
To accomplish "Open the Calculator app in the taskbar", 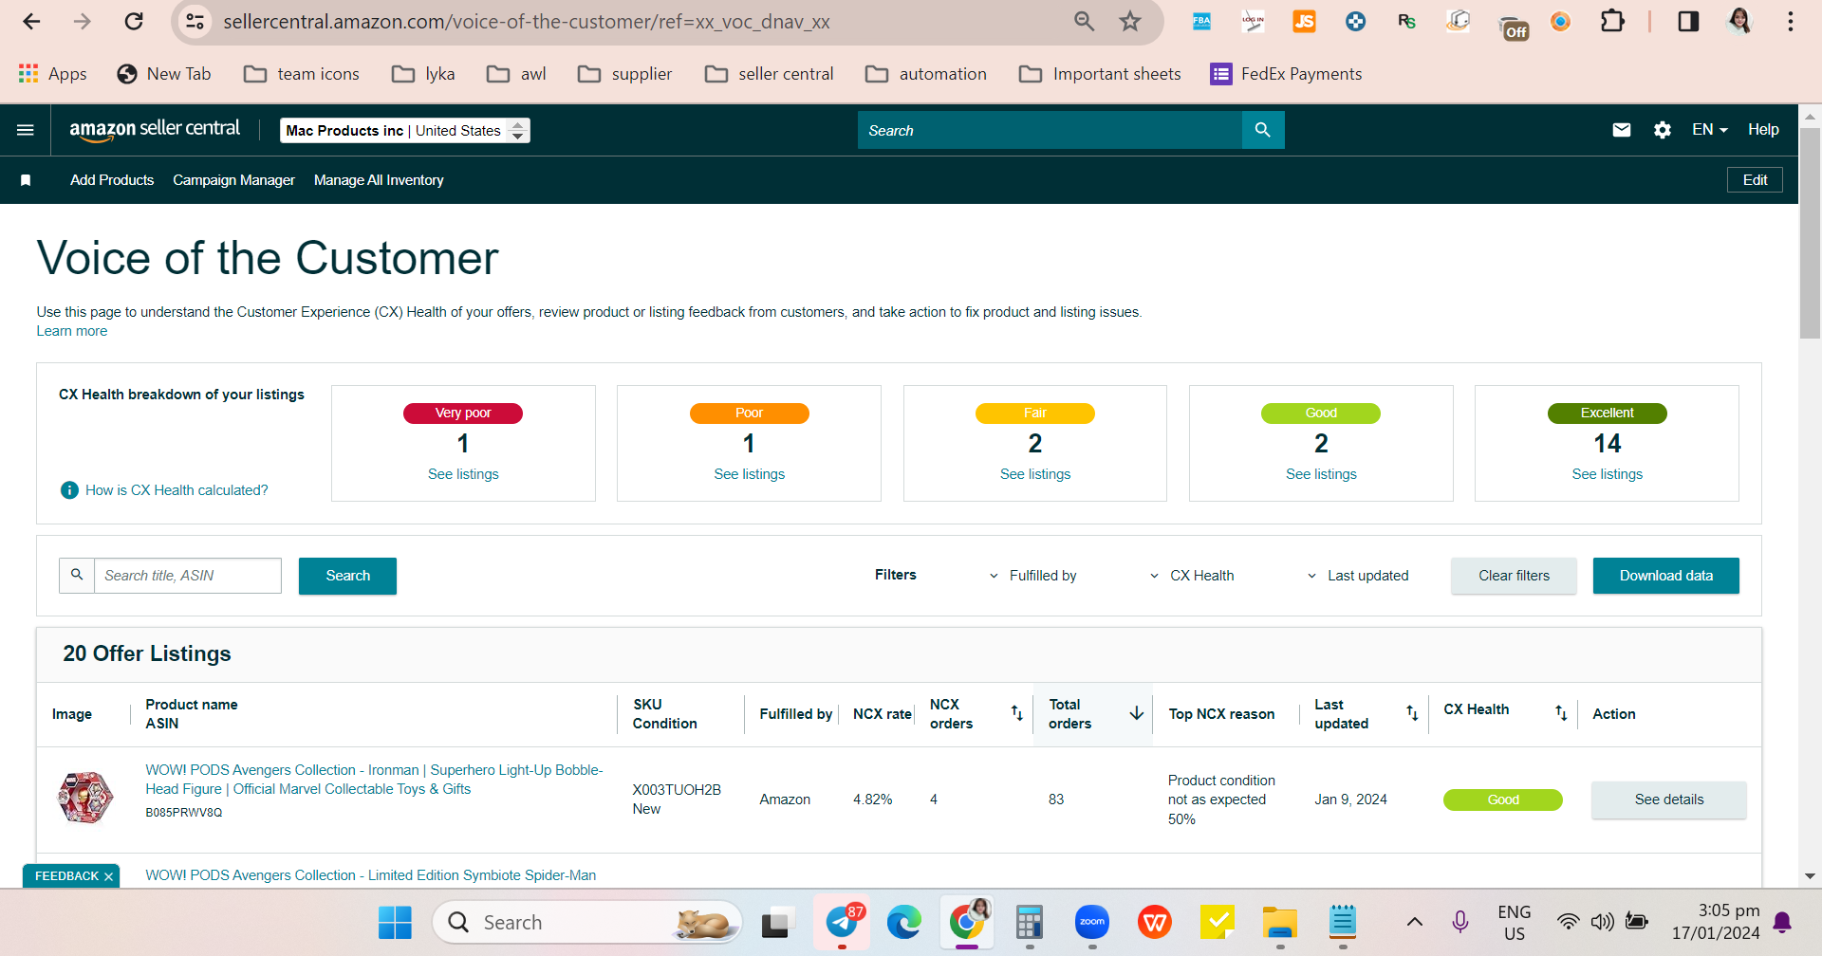I will (1029, 922).
